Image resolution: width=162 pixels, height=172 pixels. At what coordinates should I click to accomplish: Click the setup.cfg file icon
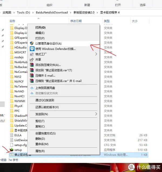coord(12,145)
